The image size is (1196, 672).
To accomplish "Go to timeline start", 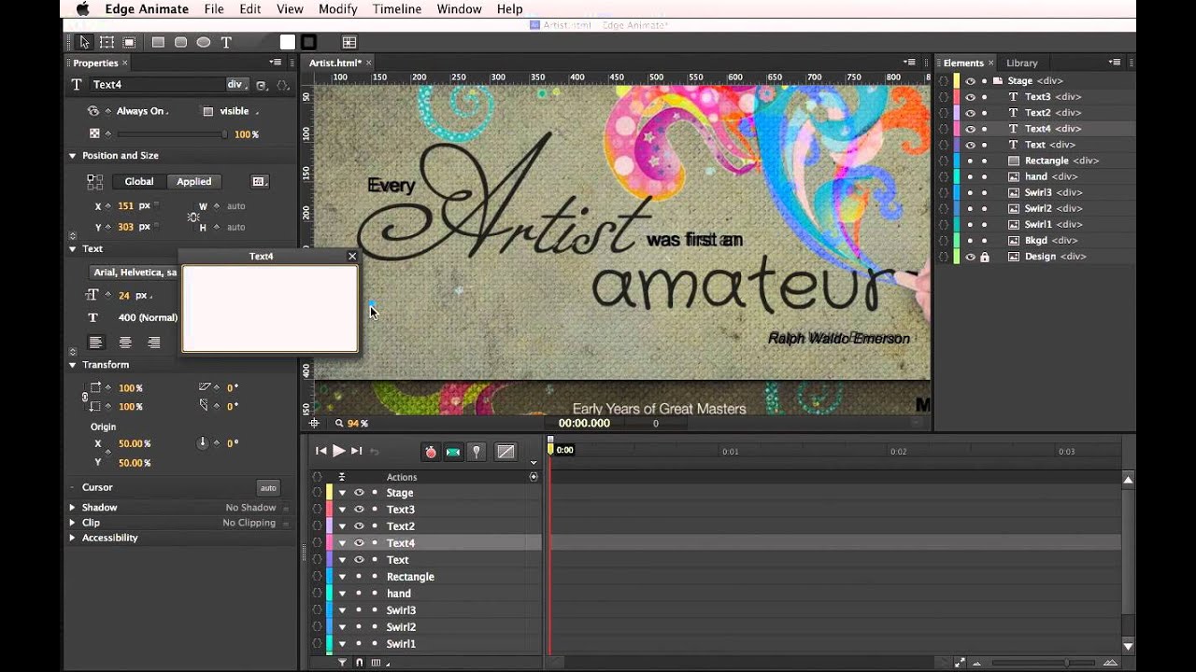I will coord(320,451).
